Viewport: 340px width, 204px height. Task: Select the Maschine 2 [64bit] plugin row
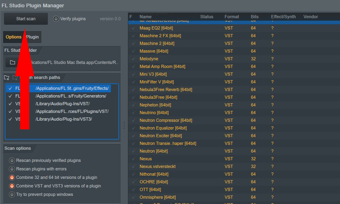(234, 43)
